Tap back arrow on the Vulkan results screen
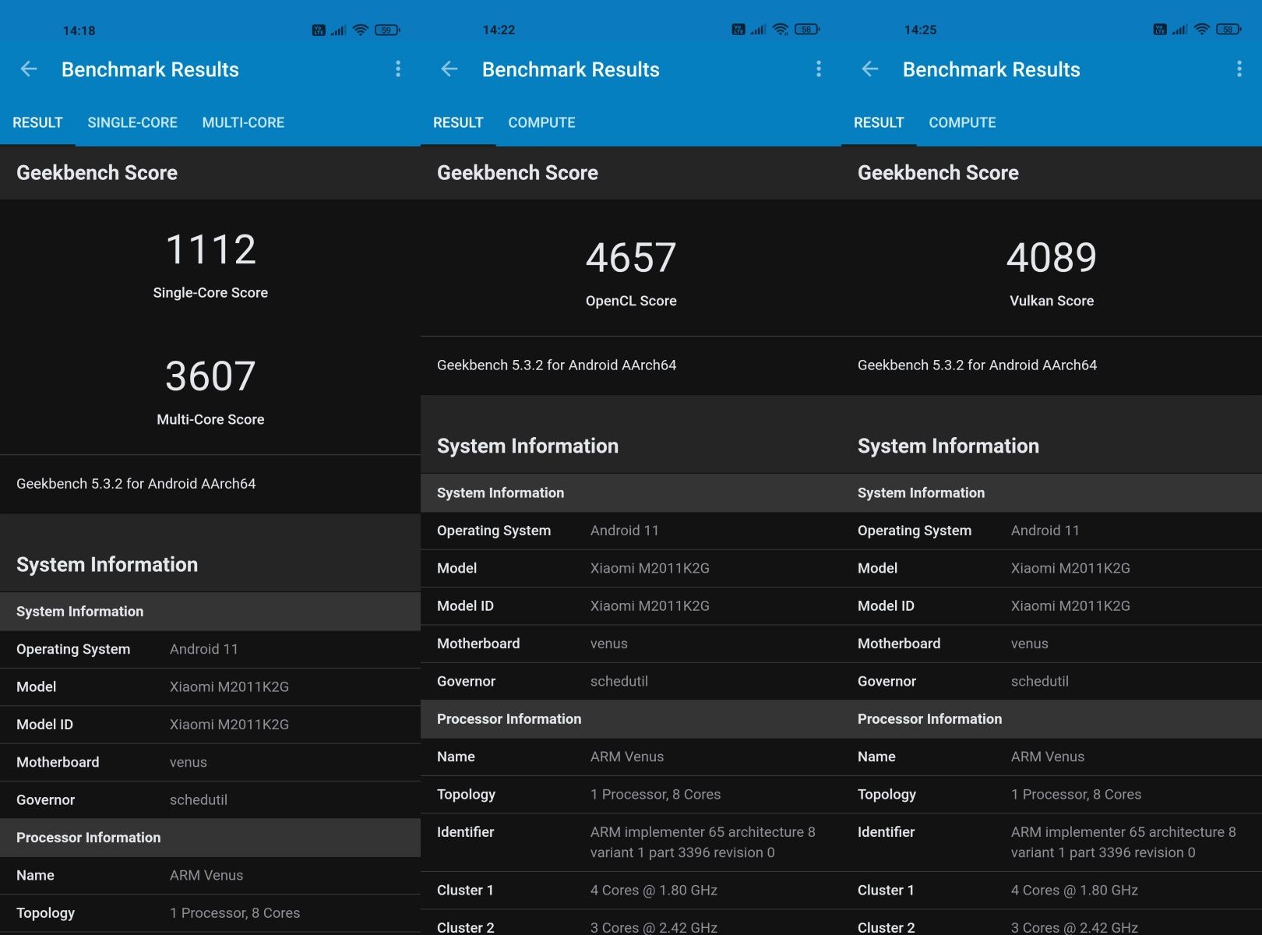 (x=870, y=69)
